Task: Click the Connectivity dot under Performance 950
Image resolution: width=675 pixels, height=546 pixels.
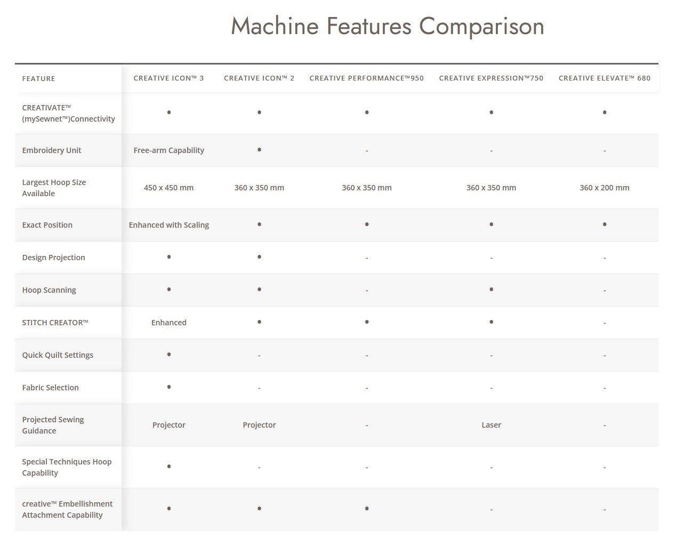Action: [367, 113]
